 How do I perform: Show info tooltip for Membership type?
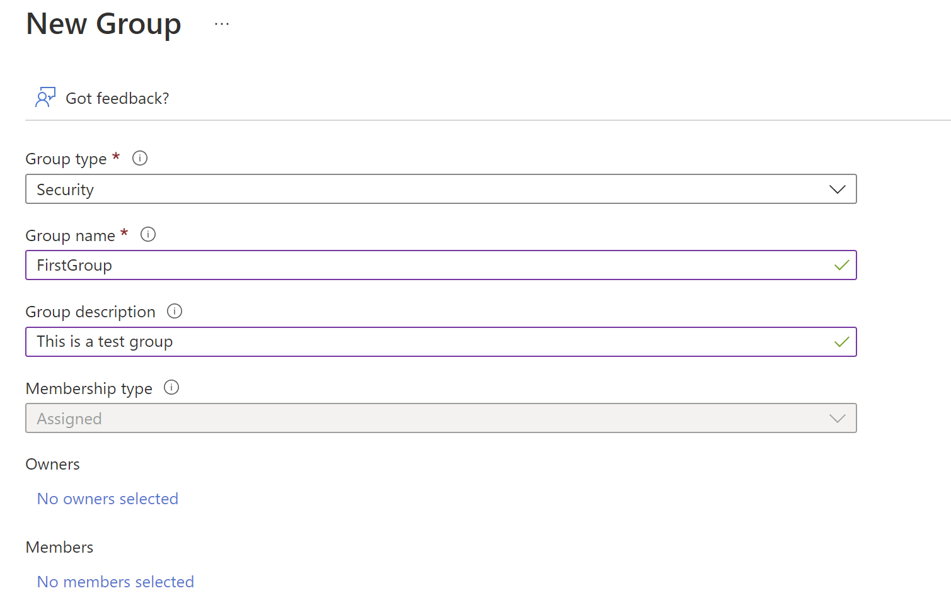[171, 388]
